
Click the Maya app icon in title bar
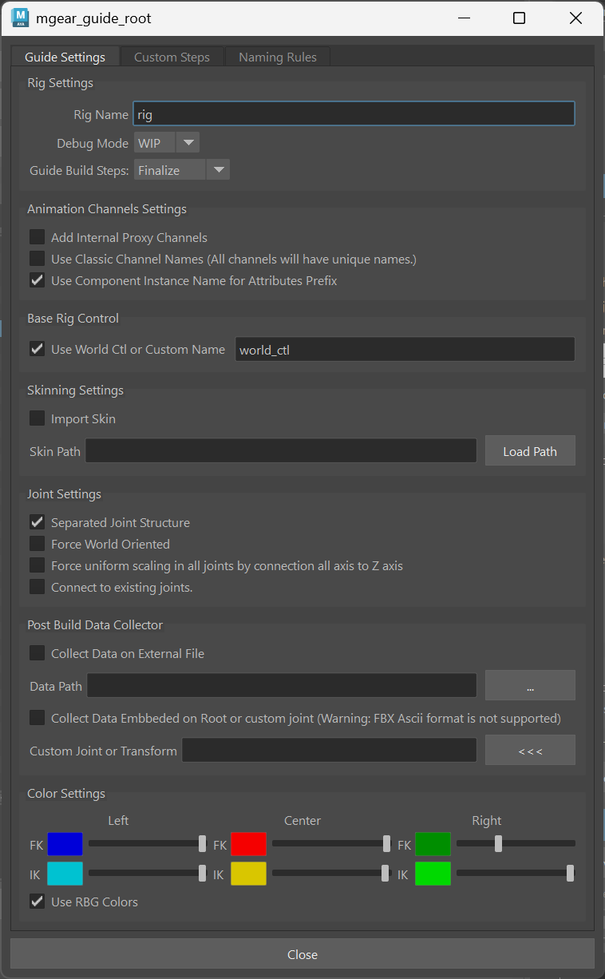point(21,18)
